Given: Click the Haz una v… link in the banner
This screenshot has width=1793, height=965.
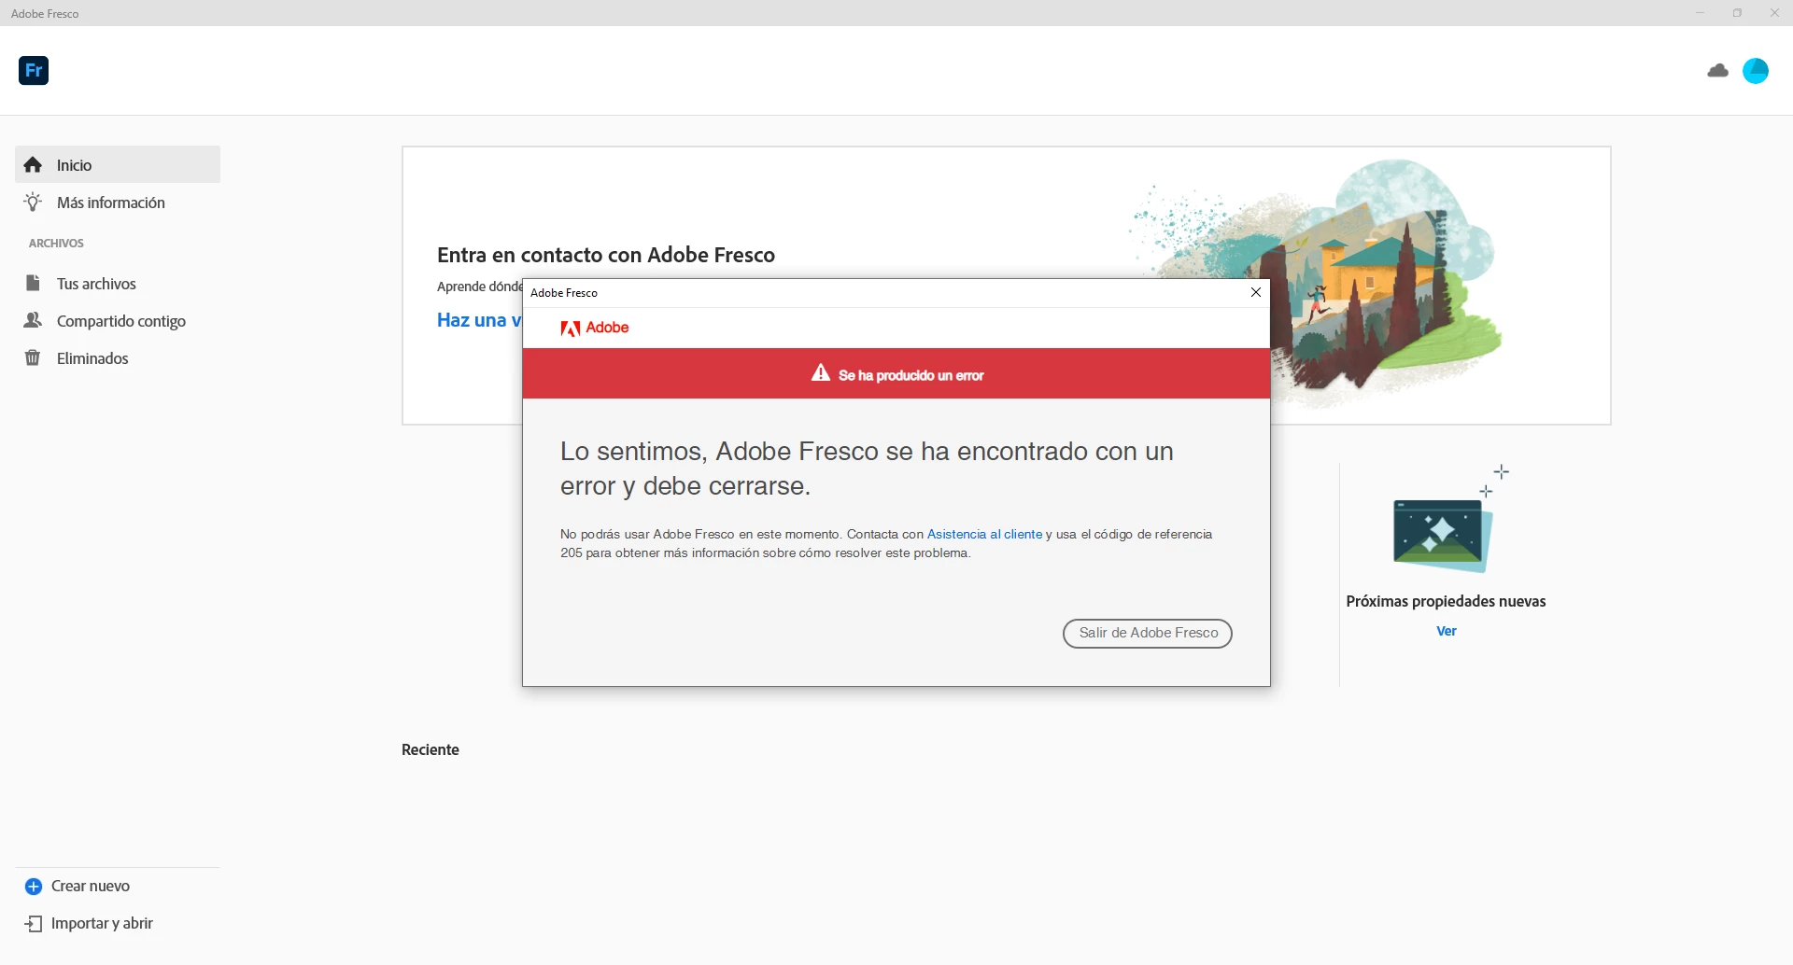Looking at the screenshot, I should point(479,320).
